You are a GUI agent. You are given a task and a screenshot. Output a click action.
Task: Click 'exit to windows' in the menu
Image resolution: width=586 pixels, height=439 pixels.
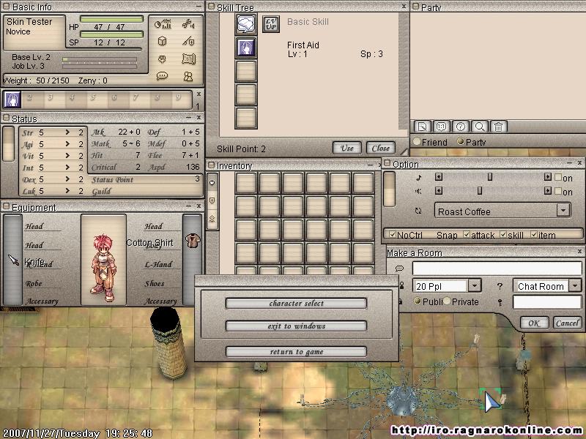click(x=297, y=326)
